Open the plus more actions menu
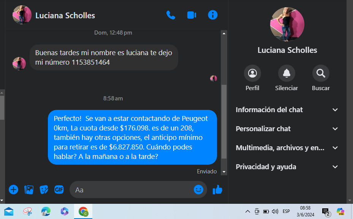 pos(14,189)
